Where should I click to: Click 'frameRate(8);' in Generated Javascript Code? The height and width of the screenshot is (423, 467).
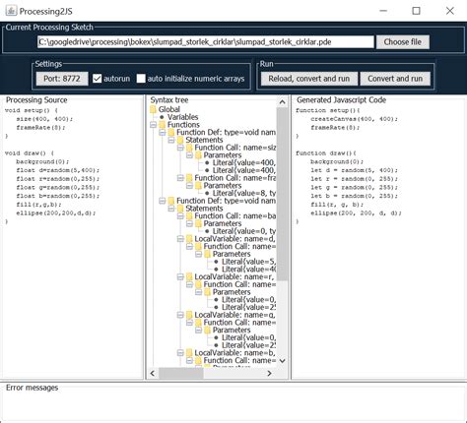click(335, 128)
